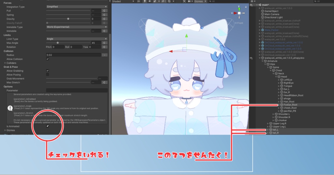Toggle visibility eye of watayuki_white_ver.1.0.0_ahopyoko
Image resolution: width=334 pixels, height=175 pixels.
(251, 58)
